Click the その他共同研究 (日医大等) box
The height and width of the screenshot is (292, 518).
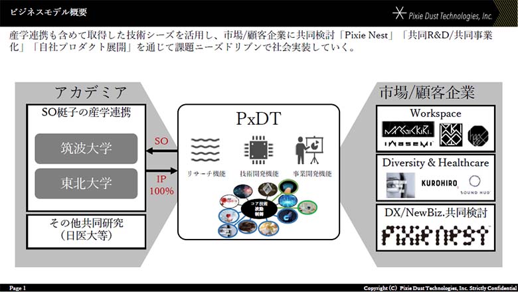point(86,232)
